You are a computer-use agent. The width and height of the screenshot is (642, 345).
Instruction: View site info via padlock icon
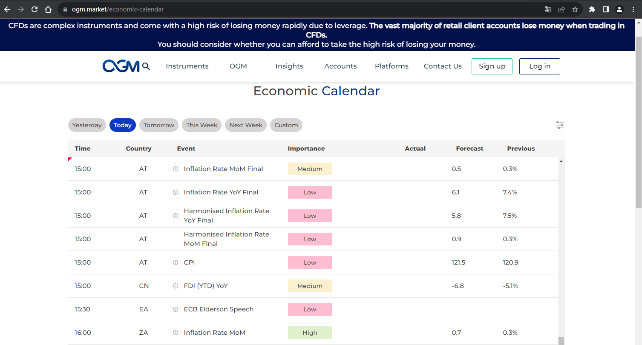point(65,9)
